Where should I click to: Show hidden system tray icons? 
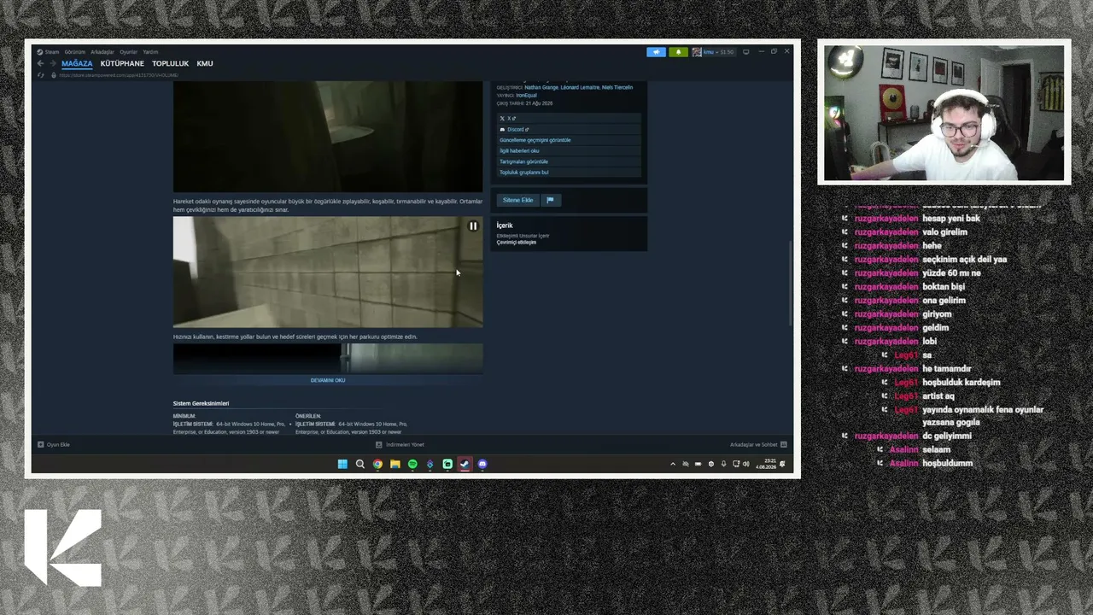click(x=673, y=464)
